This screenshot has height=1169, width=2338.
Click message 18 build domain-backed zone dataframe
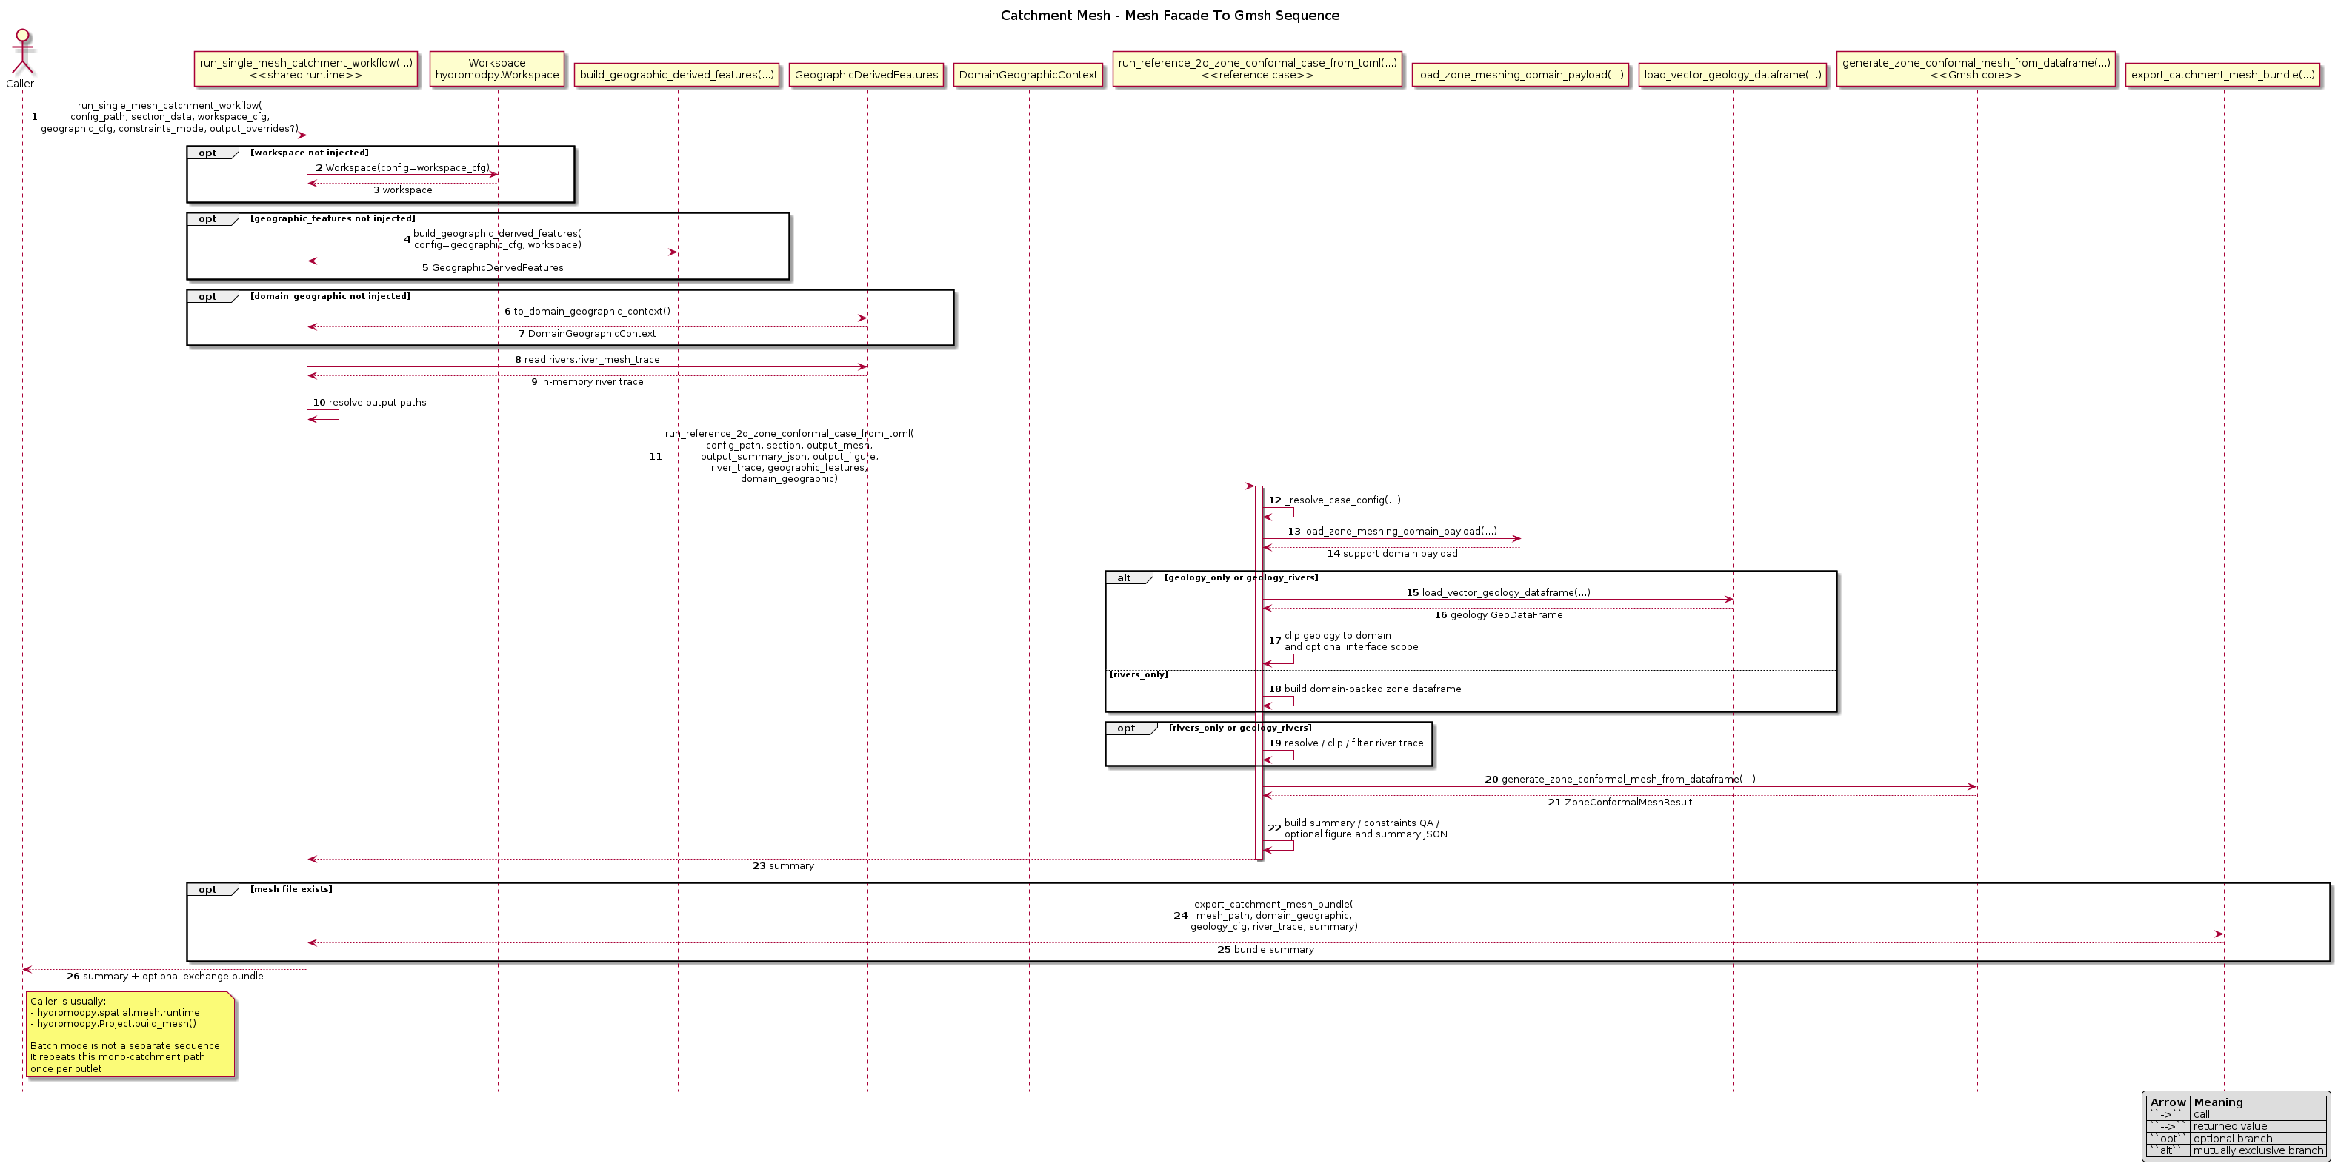point(1365,689)
